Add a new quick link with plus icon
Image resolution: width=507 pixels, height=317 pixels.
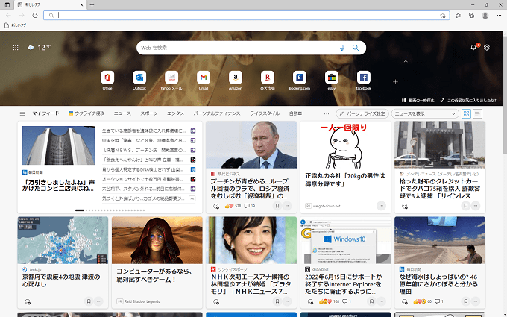pos(395,82)
